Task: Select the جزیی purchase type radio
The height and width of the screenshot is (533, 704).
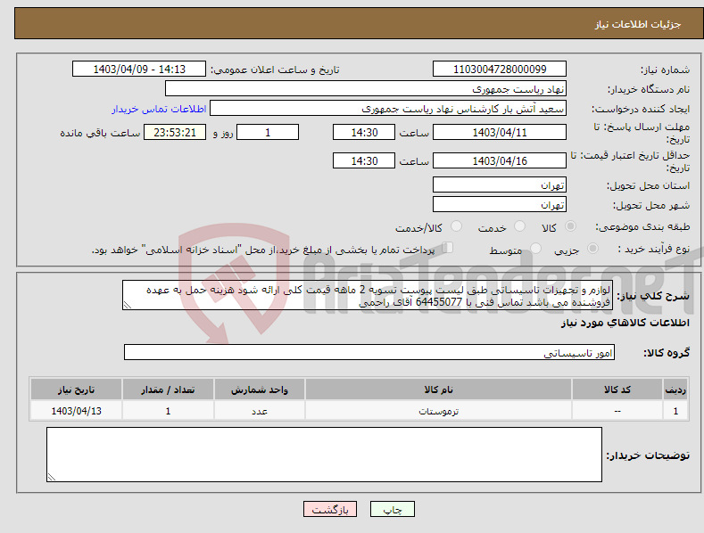Action: tap(592, 249)
